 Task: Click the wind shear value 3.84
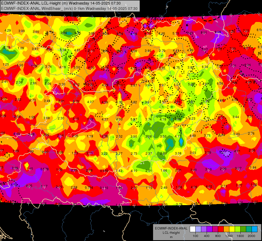click(x=64, y=33)
